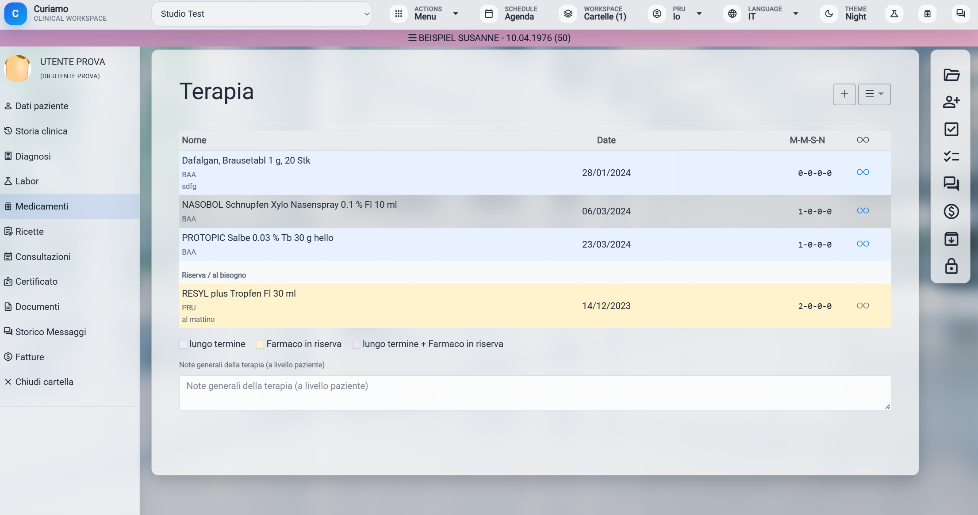
Task: Toggle the infinity icon for RESYL plus row
Action: pyautogui.click(x=863, y=306)
